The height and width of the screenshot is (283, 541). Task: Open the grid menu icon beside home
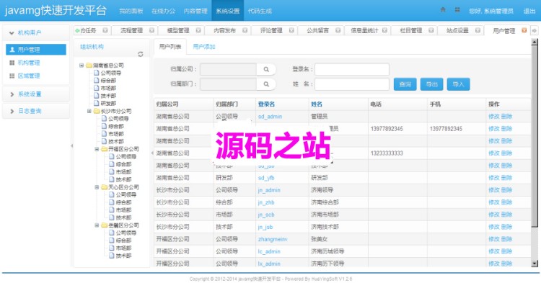pyautogui.click(x=457, y=9)
